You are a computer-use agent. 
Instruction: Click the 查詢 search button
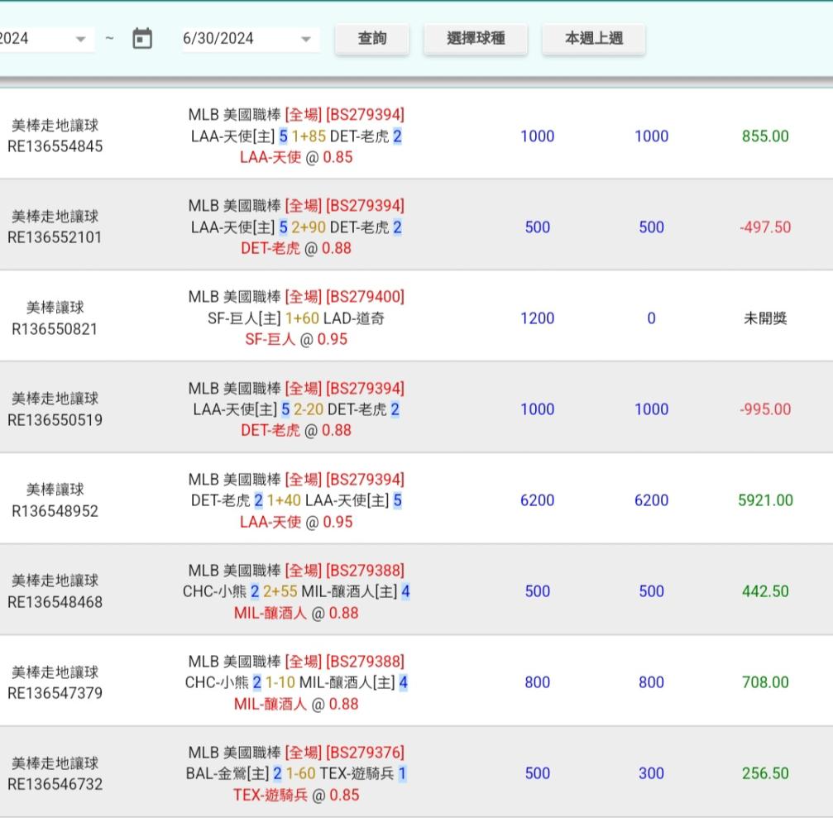pyautogui.click(x=371, y=39)
